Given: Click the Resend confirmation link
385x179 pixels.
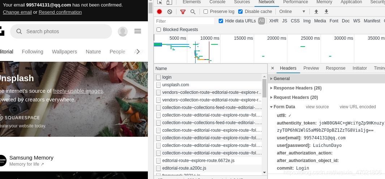Looking at the screenshot, I should (x=60, y=12).
